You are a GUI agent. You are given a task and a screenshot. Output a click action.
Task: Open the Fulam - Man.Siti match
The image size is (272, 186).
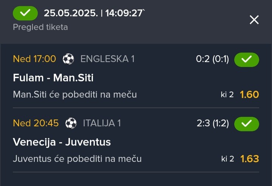click(x=53, y=77)
